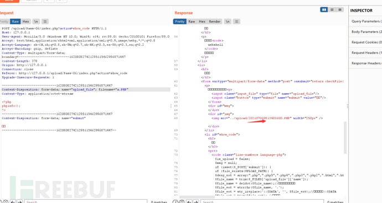382x203 pixels.
Task: Expand Query Parameters in the Inspector
Action: 365,21
